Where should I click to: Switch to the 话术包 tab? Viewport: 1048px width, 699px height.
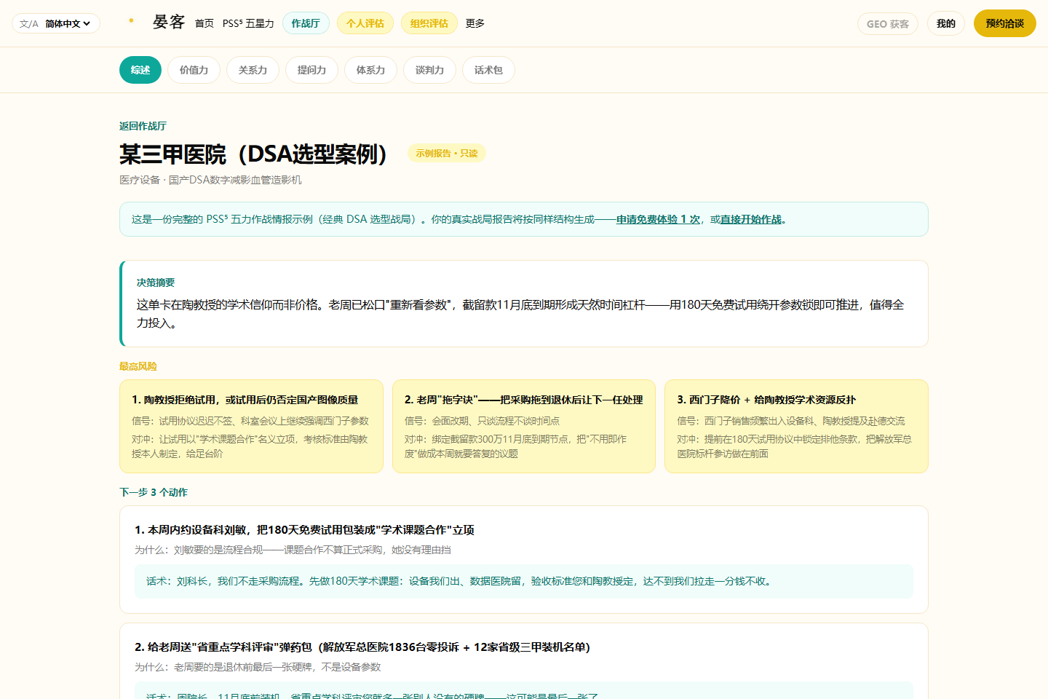tap(488, 70)
